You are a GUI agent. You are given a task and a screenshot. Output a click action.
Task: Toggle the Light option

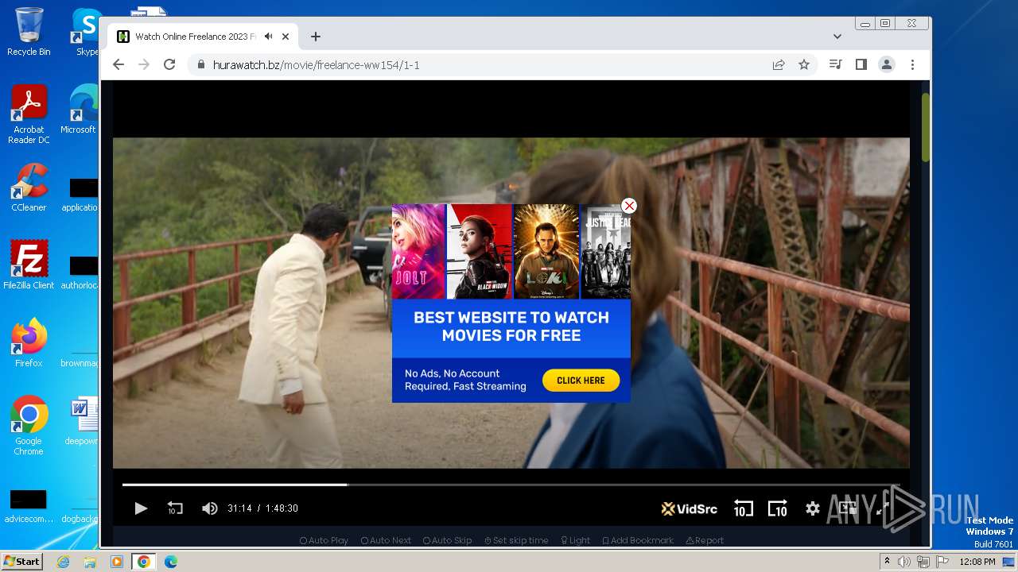(575, 540)
